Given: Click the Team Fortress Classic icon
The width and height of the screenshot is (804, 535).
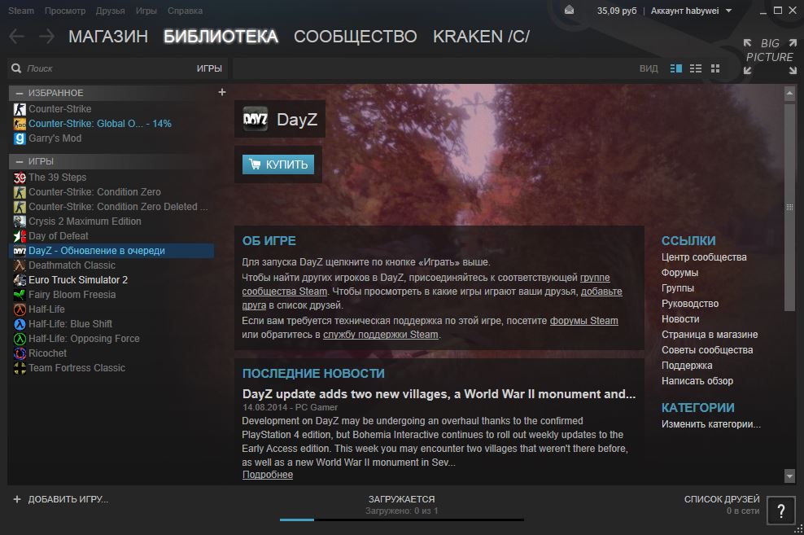Looking at the screenshot, I should coord(20,368).
